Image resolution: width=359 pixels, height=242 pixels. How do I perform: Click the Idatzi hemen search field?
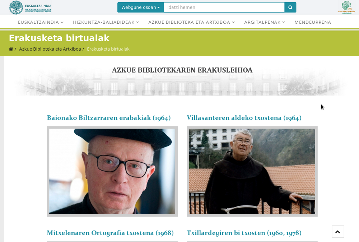(224, 7)
